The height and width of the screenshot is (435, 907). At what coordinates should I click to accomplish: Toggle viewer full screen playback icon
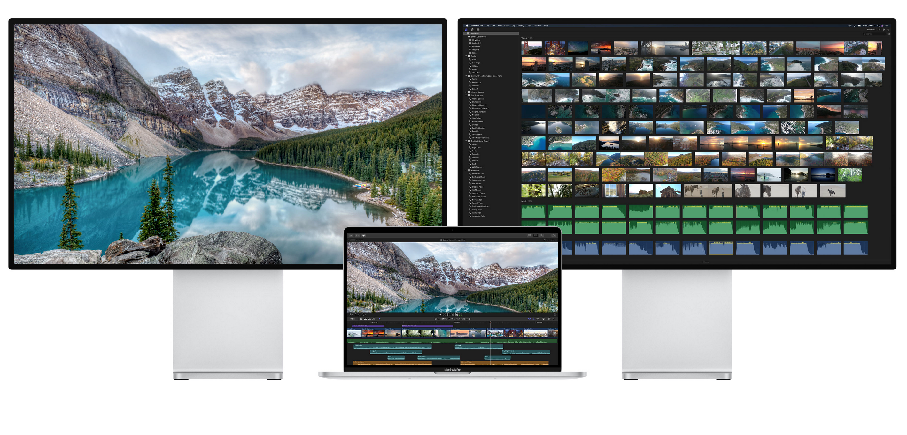coord(555,314)
